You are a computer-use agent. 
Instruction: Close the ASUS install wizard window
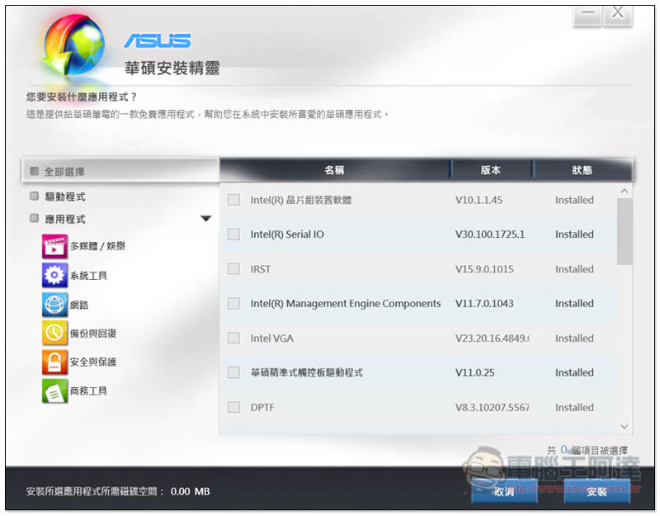click(618, 14)
